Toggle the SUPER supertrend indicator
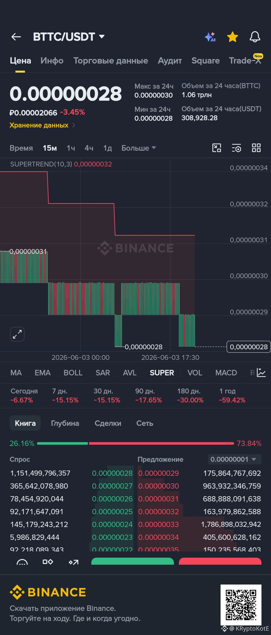Image resolution: width=271 pixels, height=635 pixels. [162, 373]
